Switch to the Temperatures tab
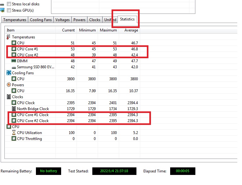The height and width of the screenshot is (185, 242). (x=14, y=20)
